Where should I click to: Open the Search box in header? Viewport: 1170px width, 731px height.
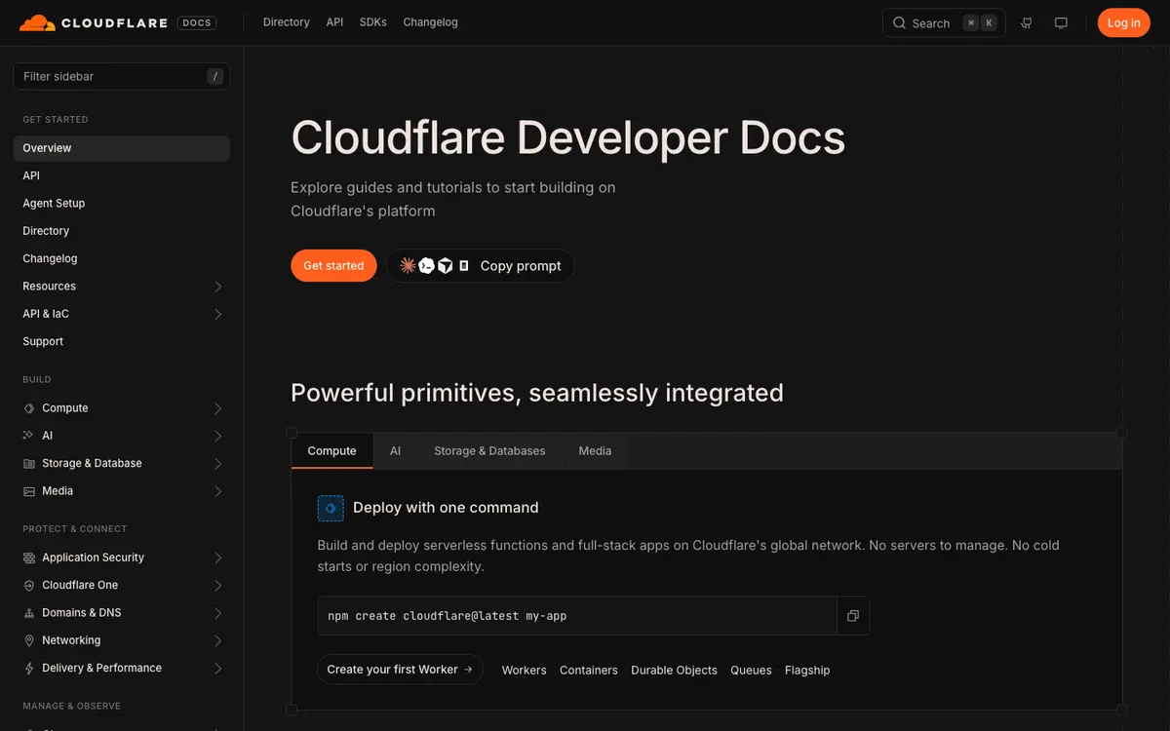tap(944, 23)
